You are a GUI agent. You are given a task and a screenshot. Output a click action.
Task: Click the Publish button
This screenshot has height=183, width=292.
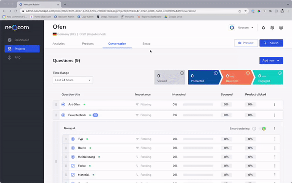coord(272,43)
